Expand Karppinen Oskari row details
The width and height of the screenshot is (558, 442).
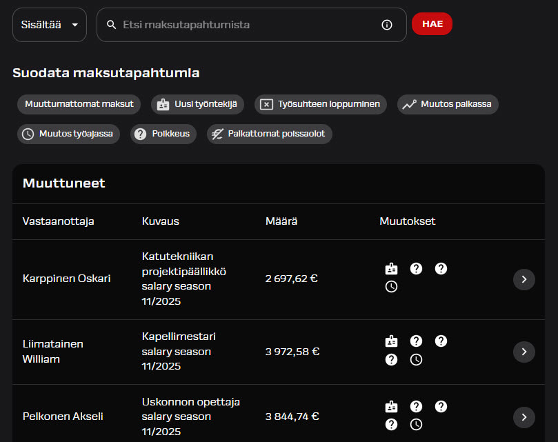pos(524,279)
